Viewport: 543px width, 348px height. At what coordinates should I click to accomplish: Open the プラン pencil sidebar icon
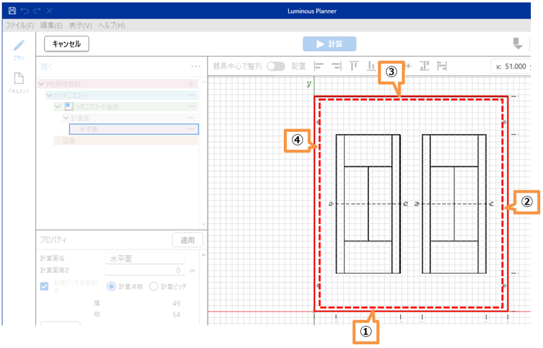click(19, 46)
